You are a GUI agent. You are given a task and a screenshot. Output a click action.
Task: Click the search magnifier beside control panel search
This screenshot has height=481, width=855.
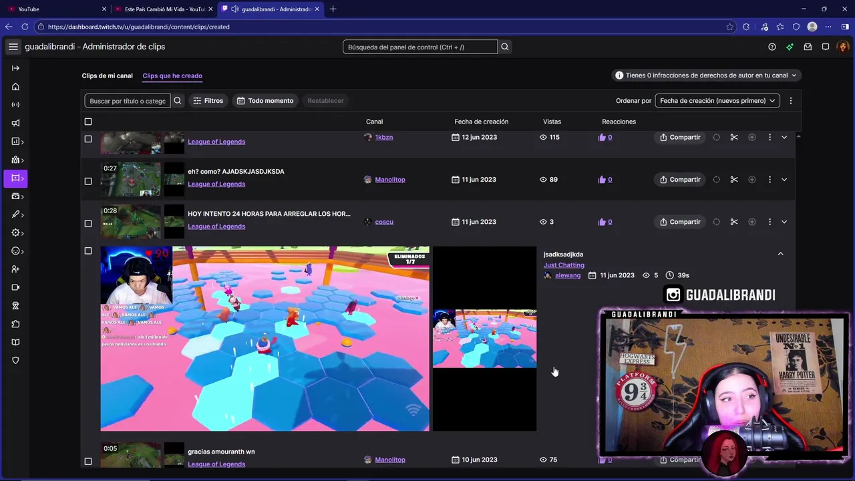tap(505, 47)
